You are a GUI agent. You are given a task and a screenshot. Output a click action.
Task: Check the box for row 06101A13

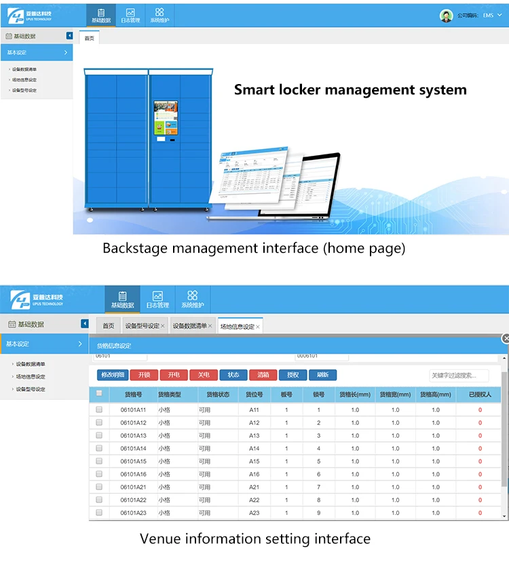pyautogui.click(x=99, y=436)
